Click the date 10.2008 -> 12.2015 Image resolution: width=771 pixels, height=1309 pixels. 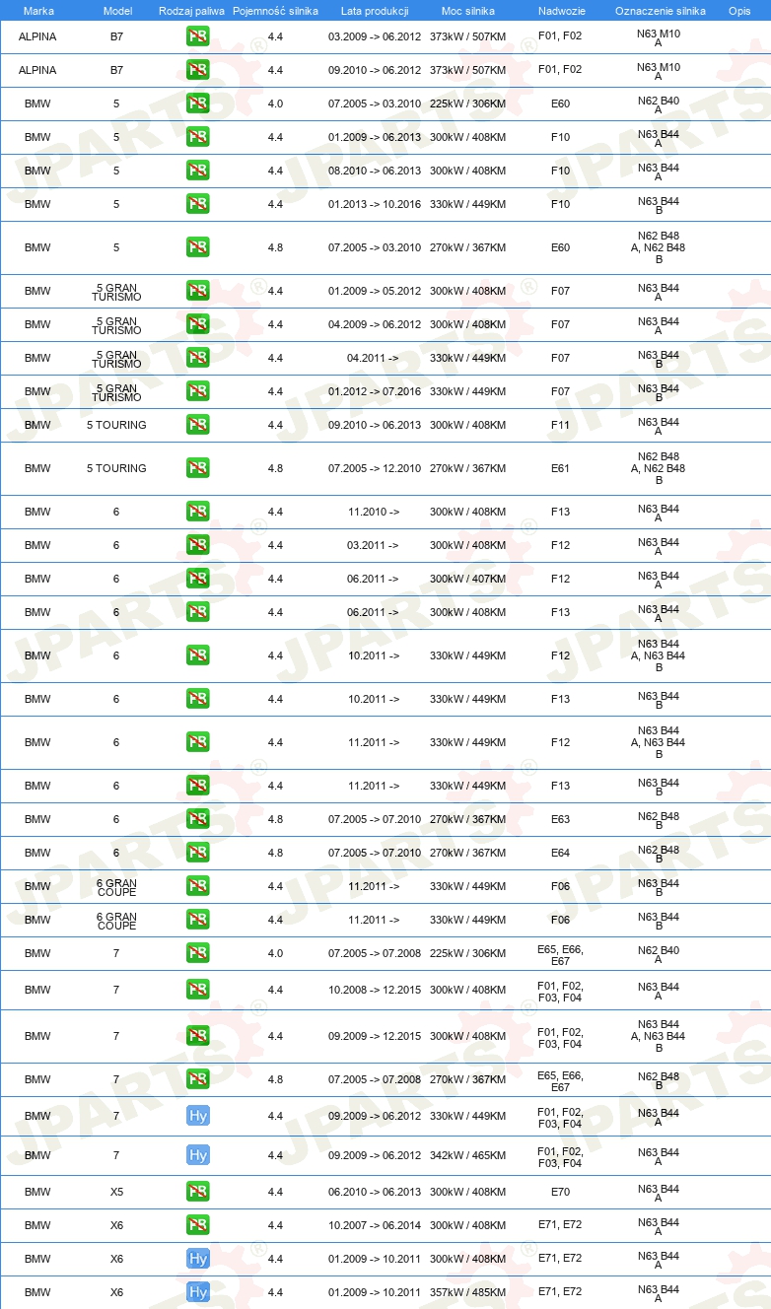point(375,991)
